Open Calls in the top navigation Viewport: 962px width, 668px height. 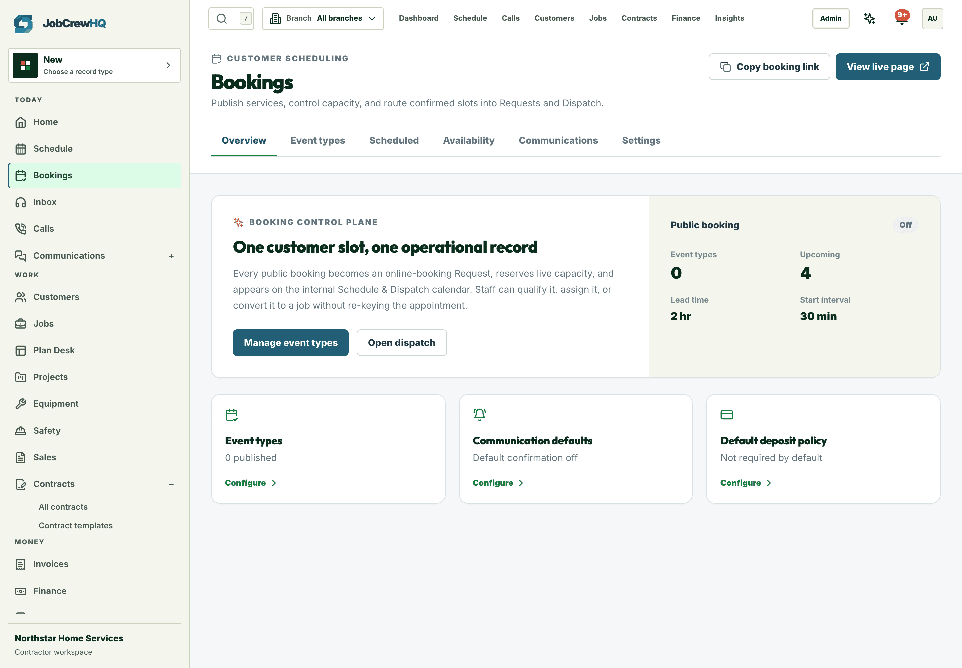(511, 18)
